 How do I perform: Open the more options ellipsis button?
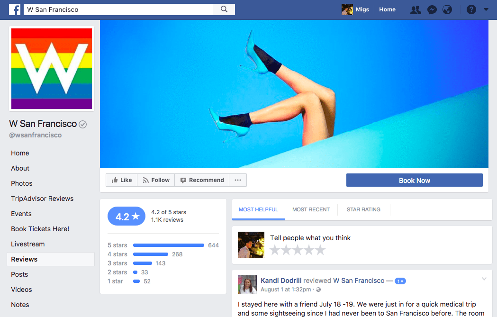[238, 180]
